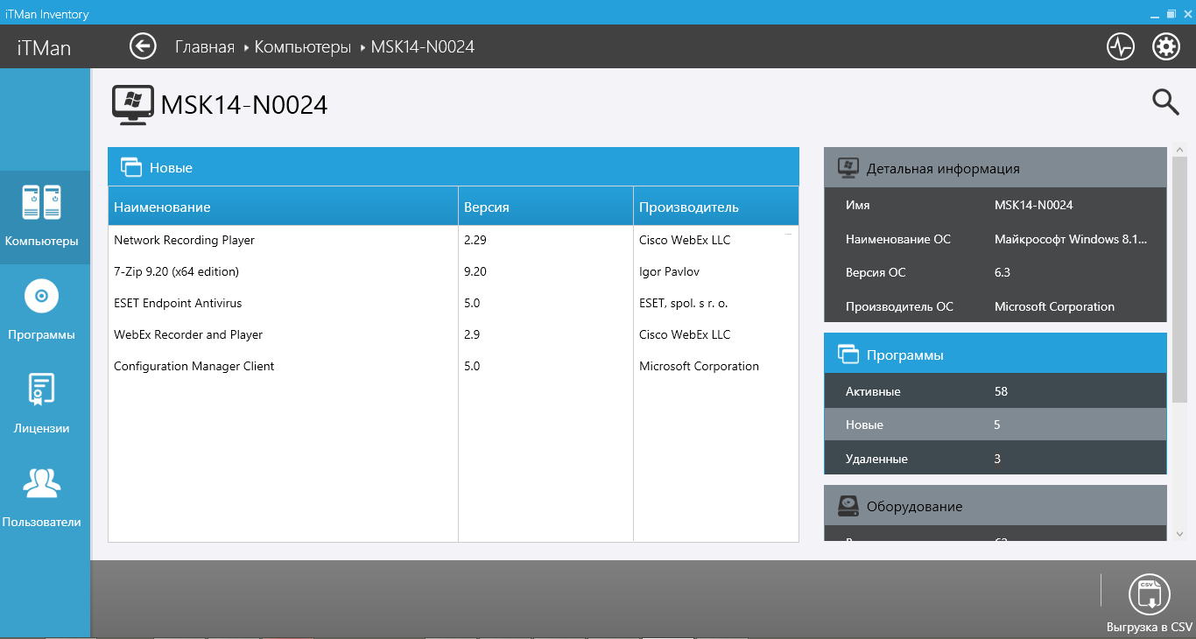
Task: Click the Детальная информация panel icon
Action: pos(847,166)
